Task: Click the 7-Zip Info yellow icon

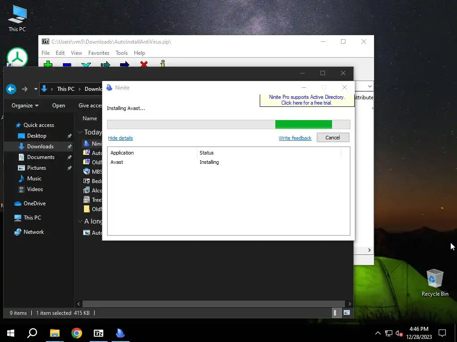Action: [x=162, y=63]
